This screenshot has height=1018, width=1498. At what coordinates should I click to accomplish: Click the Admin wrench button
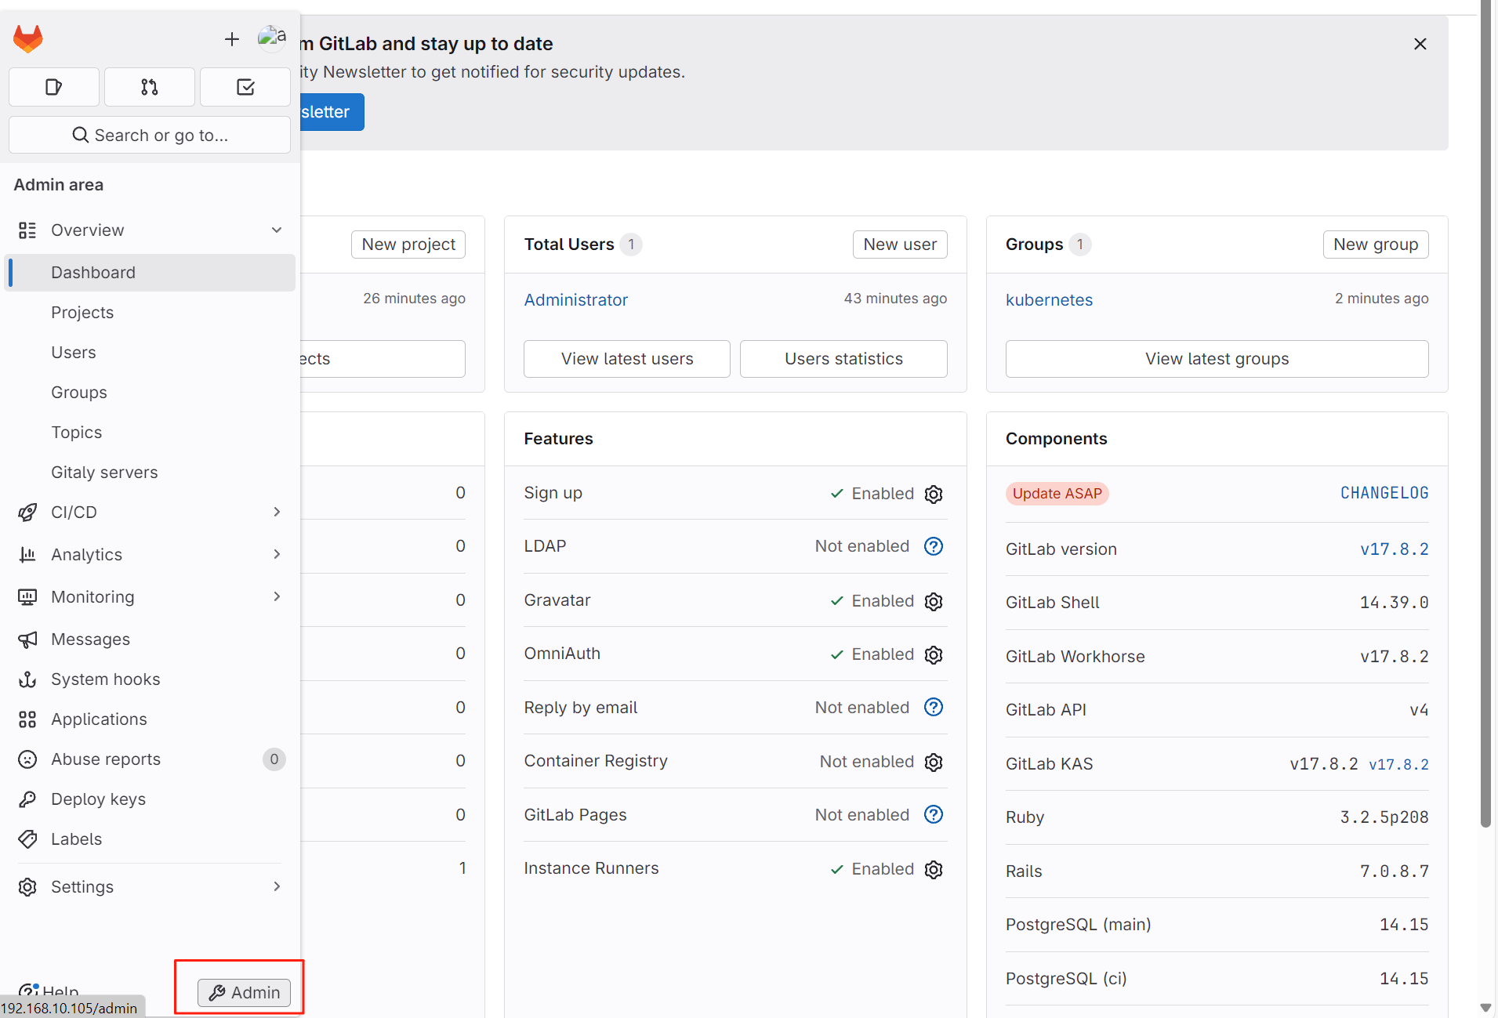click(x=244, y=993)
